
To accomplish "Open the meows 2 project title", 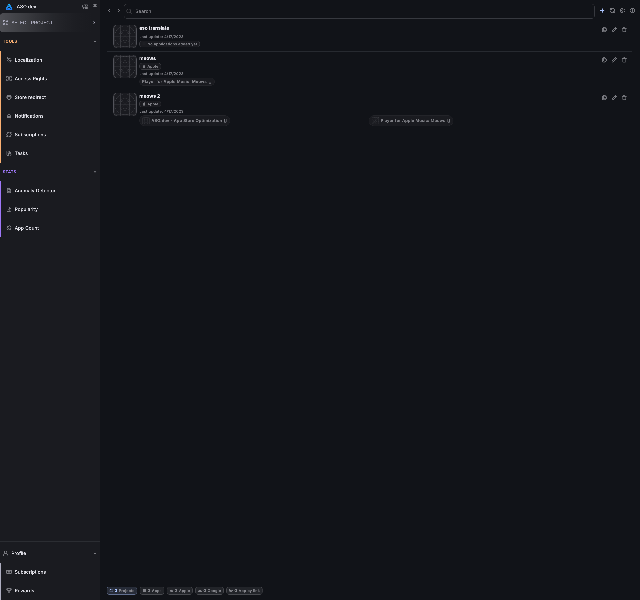I will click(150, 96).
